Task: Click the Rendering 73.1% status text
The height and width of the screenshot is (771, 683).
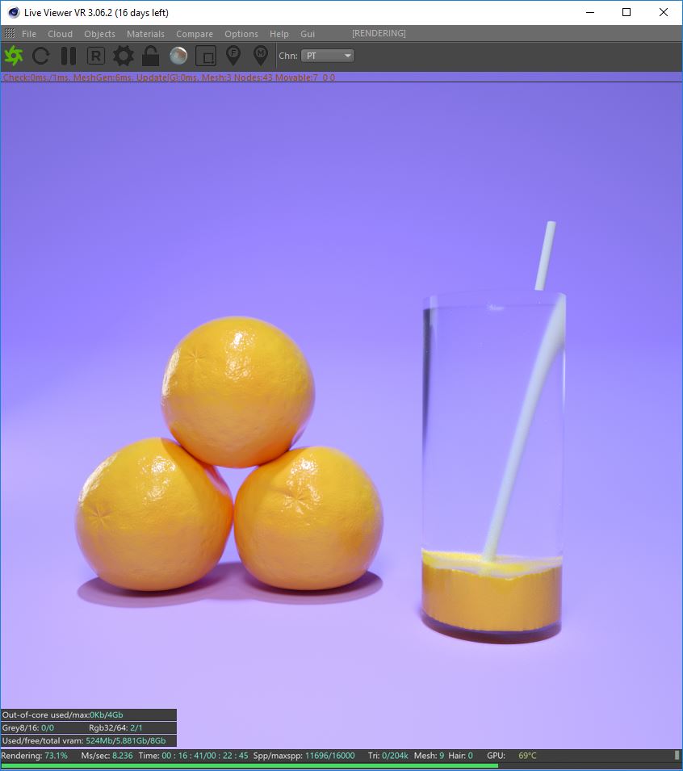Action: pos(35,756)
